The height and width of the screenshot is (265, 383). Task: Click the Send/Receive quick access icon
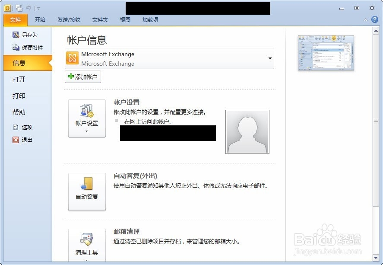[x=19, y=8]
